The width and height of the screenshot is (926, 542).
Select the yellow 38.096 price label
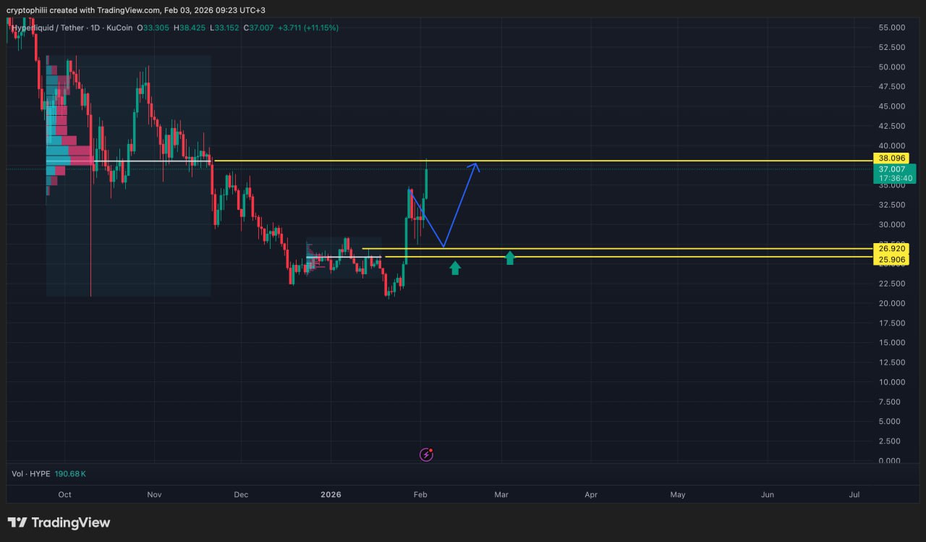890,158
